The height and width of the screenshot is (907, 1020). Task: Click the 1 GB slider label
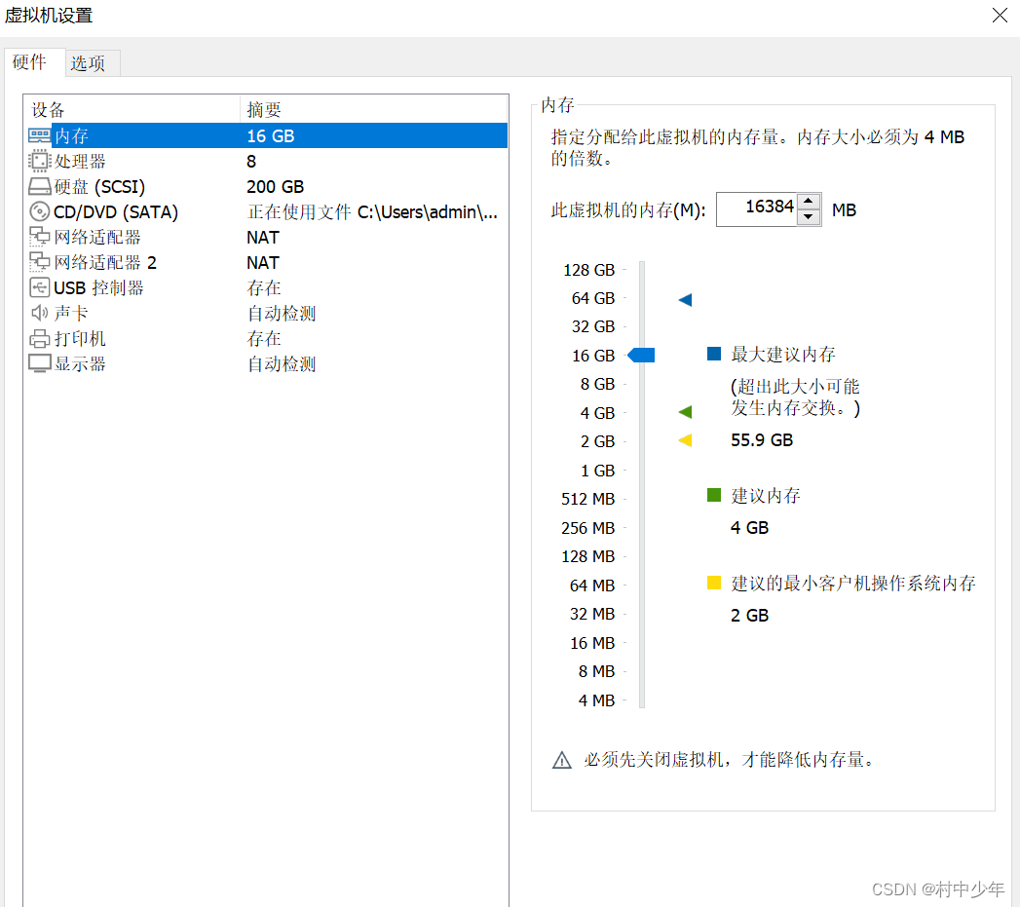[597, 471]
